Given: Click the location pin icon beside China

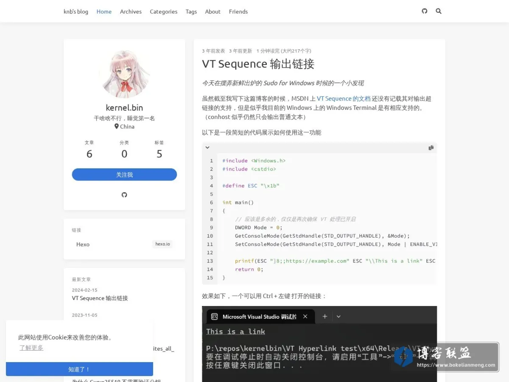Looking at the screenshot, I should click(117, 126).
